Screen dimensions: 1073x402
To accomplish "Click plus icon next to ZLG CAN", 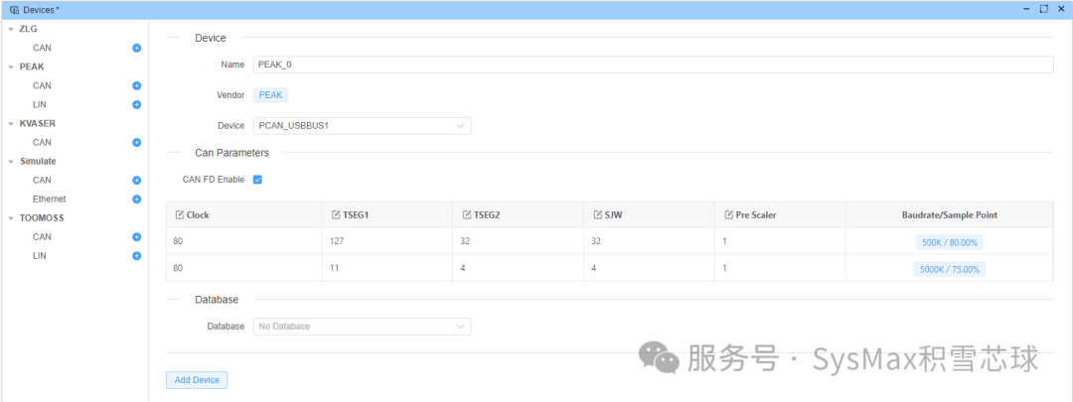I will tap(137, 48).
